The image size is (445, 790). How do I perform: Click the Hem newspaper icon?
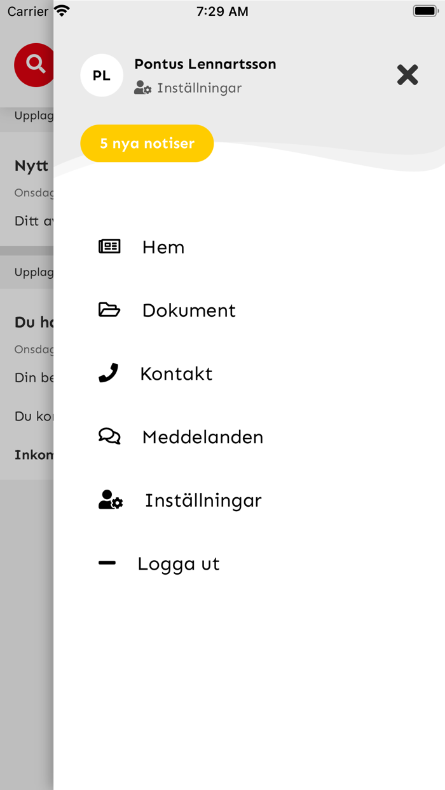[109, 246]
